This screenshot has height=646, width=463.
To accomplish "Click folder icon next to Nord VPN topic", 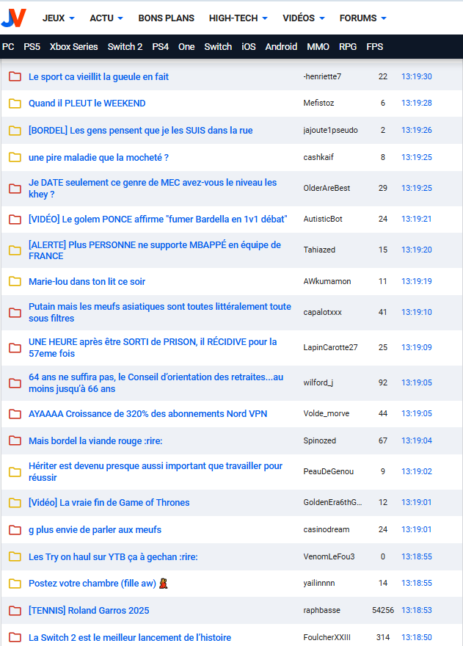I will (x=15, y=413).
